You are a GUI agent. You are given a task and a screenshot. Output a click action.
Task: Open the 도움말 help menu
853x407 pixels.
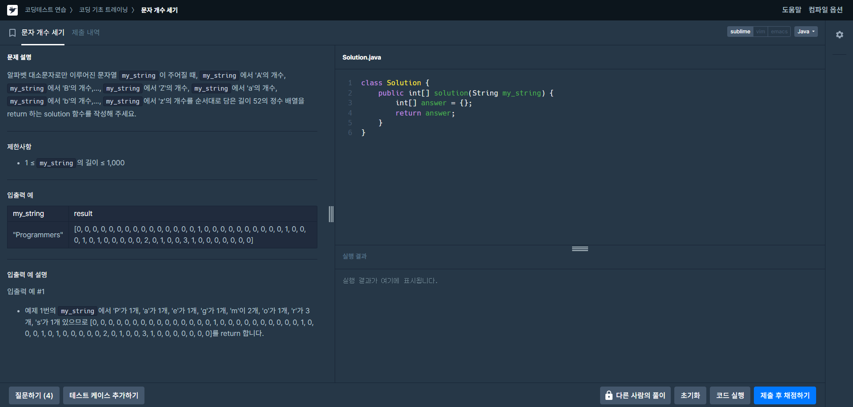[792, 10]
